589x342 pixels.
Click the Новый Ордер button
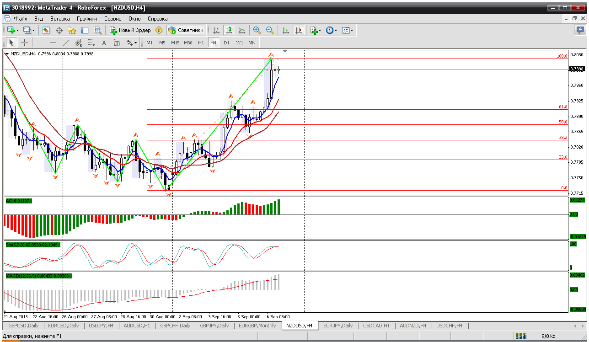pyautogui.click(x=130, y=30)
